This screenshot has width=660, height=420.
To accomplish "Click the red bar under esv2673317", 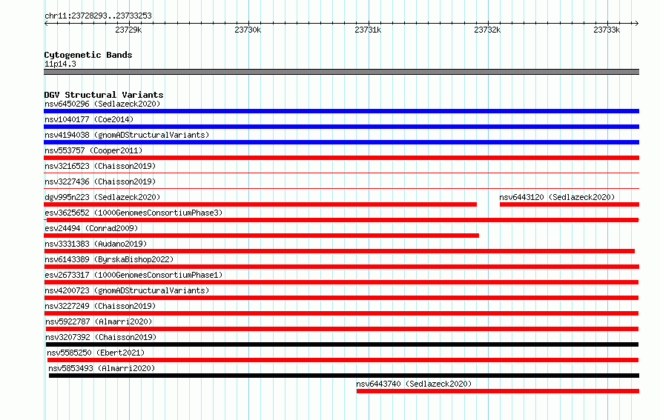I will pos(341,282).
